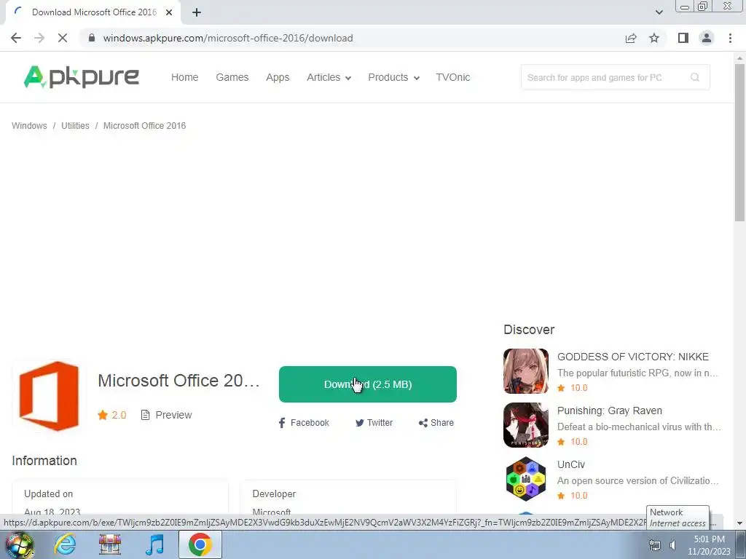This screenshot has height=559, width=746.
Task: Open the UnCiv app icon
Action: (x=526, y=479)
